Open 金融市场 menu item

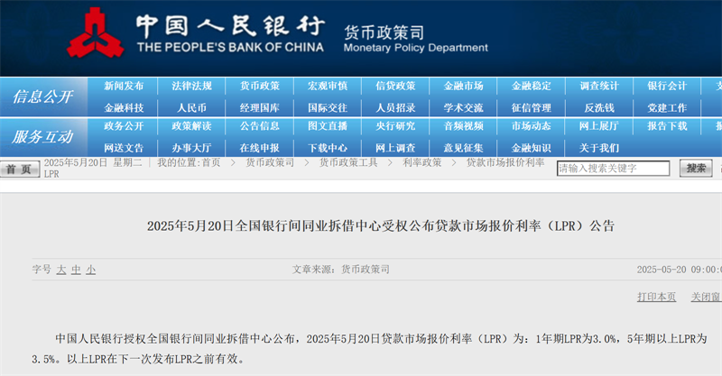(463, 86)
